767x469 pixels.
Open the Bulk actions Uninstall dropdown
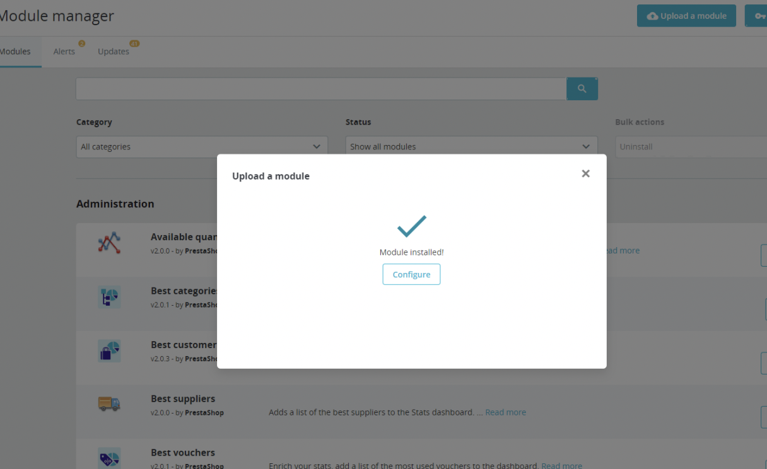pyautogui.click(x=691, y=146)
